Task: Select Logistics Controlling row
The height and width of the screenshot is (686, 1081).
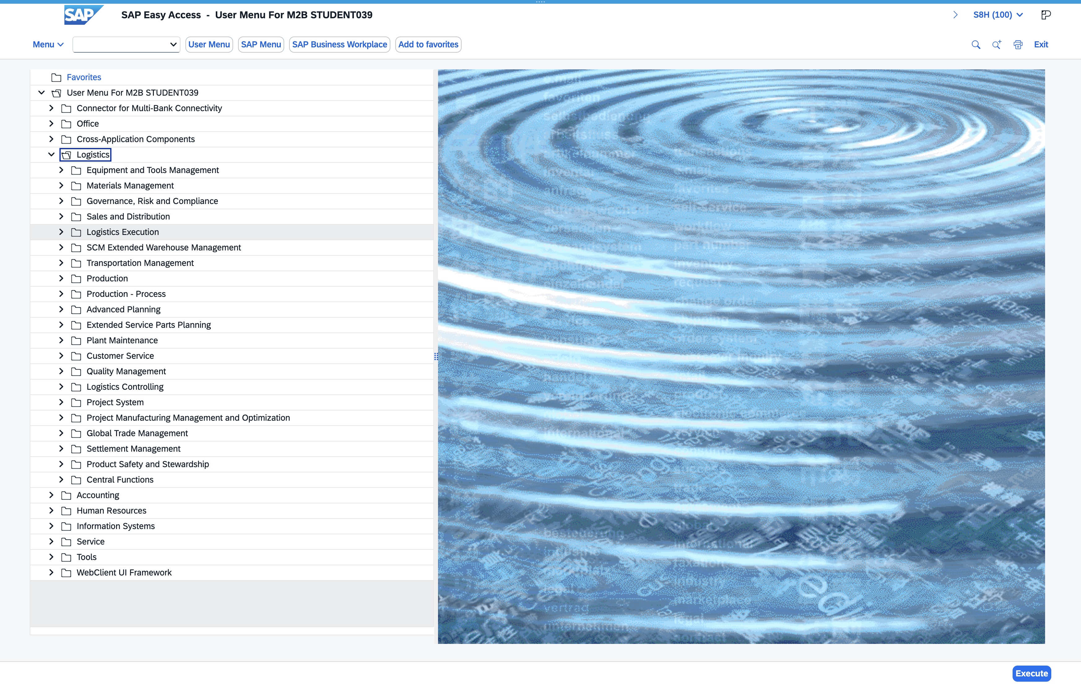Action: [232, 387]
